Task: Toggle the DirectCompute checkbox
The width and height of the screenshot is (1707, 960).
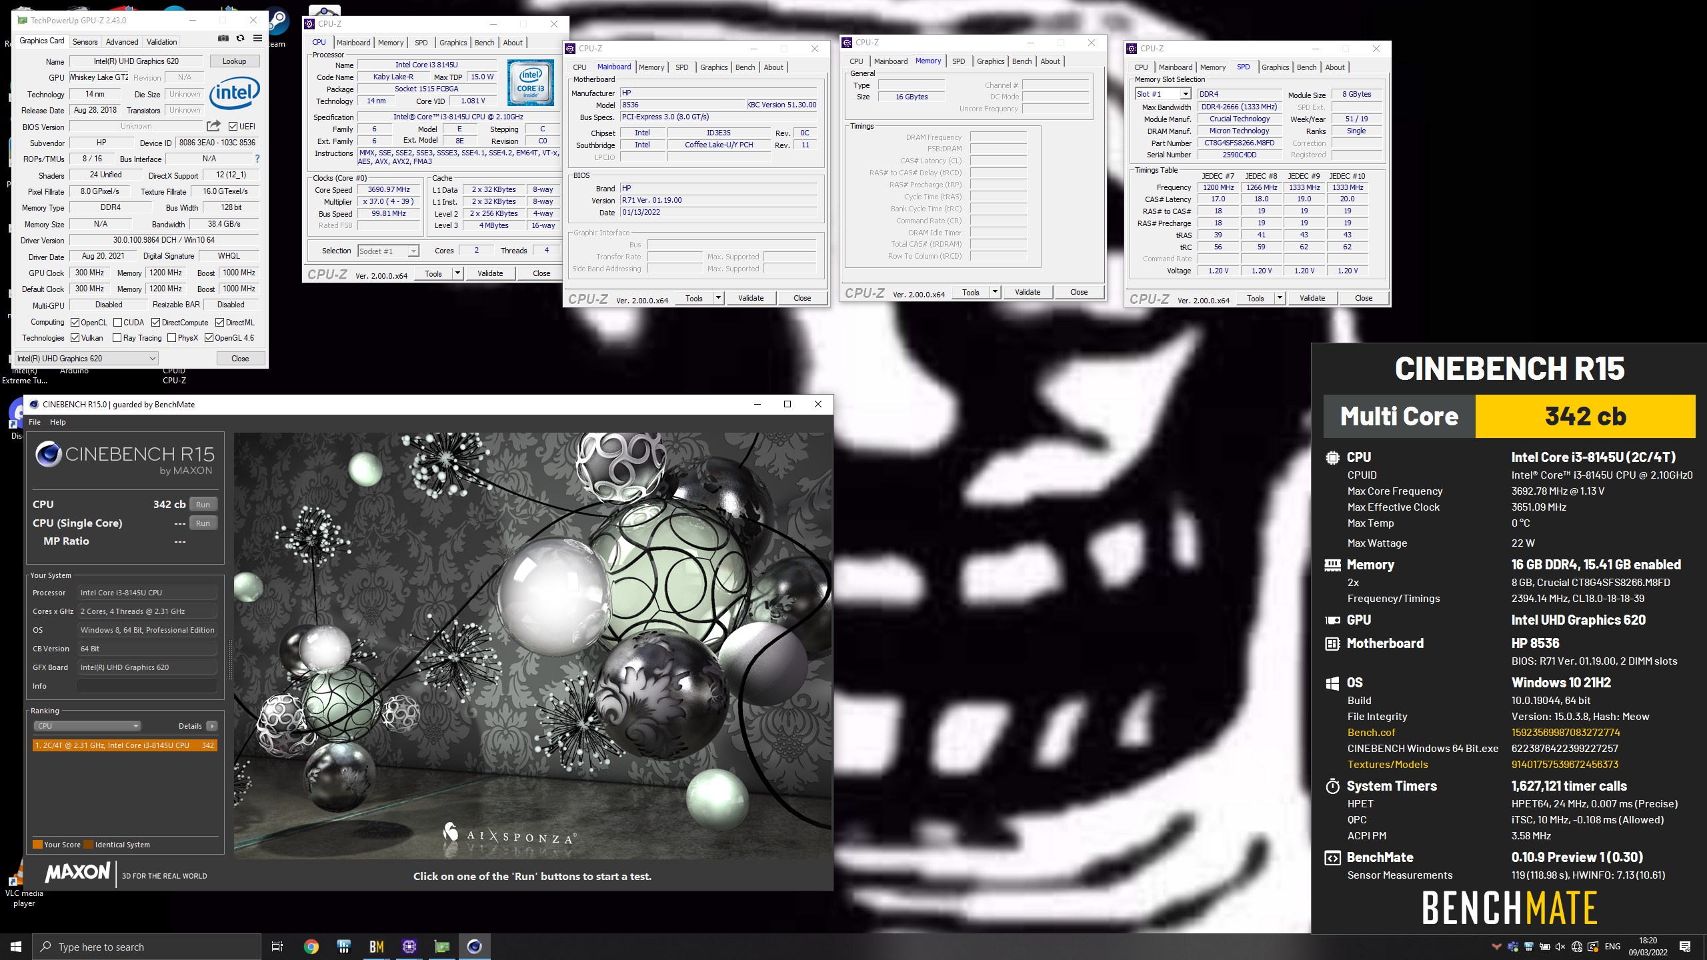Action: (x=155, y=322)
